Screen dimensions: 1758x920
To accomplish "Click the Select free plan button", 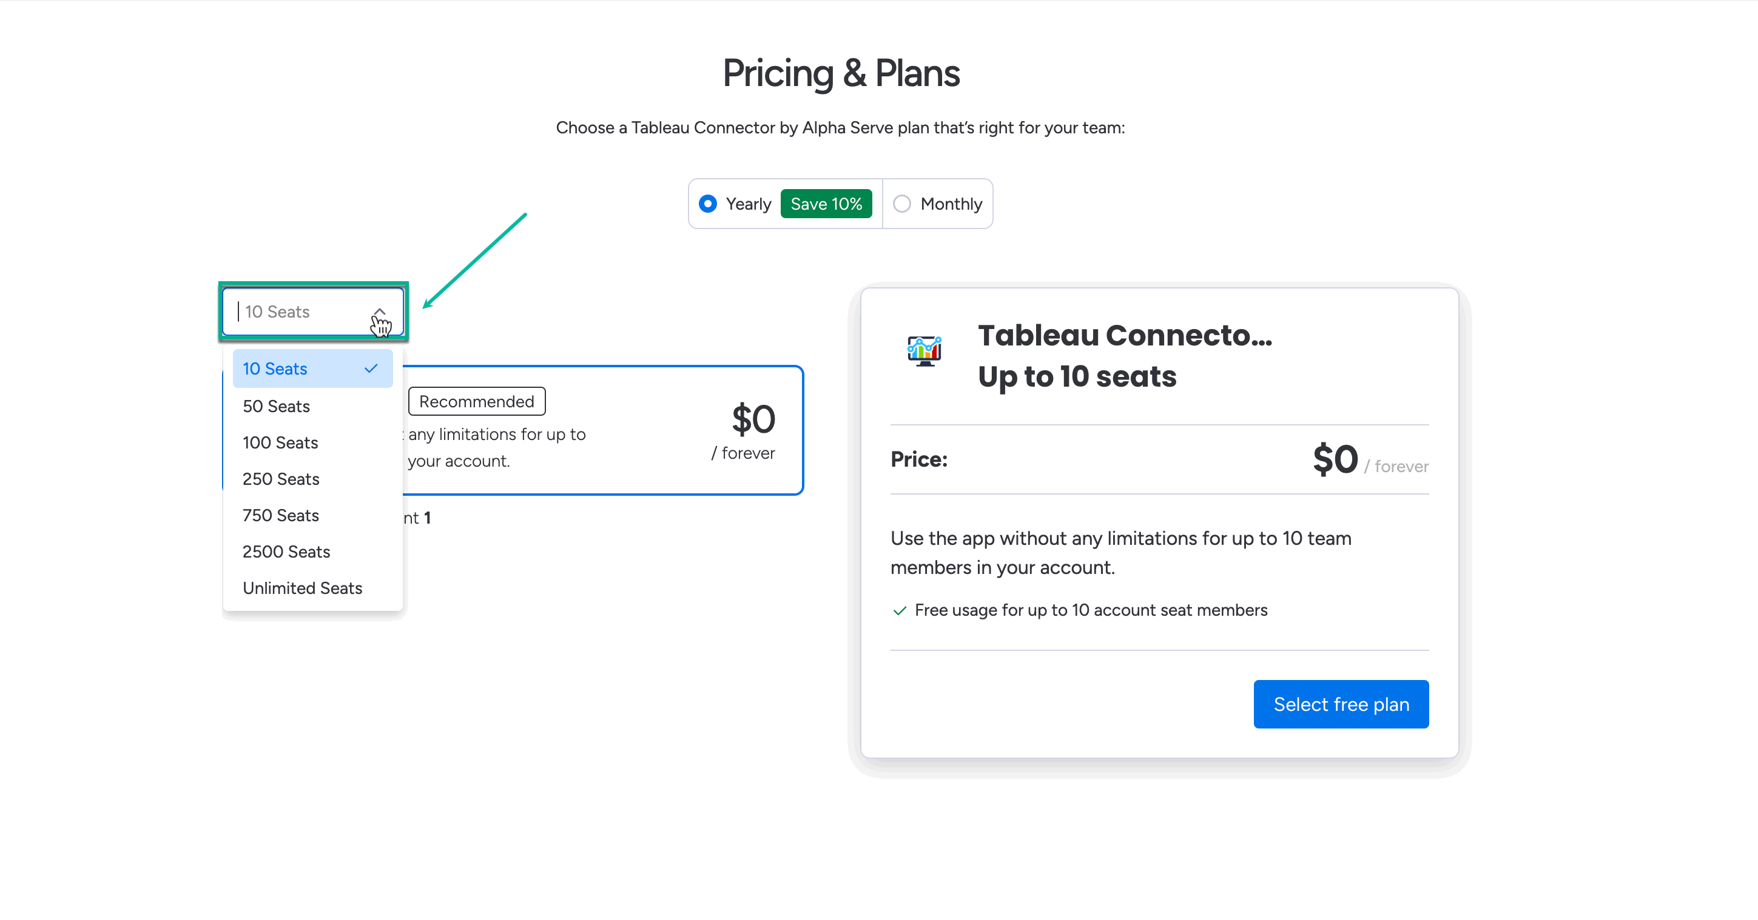I will pyautogui.click(x=1341, y=704).
